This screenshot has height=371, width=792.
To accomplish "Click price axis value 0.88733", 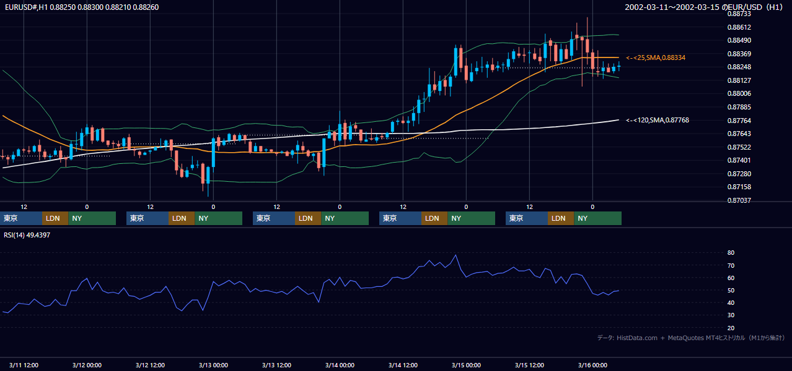I will 740,14.
